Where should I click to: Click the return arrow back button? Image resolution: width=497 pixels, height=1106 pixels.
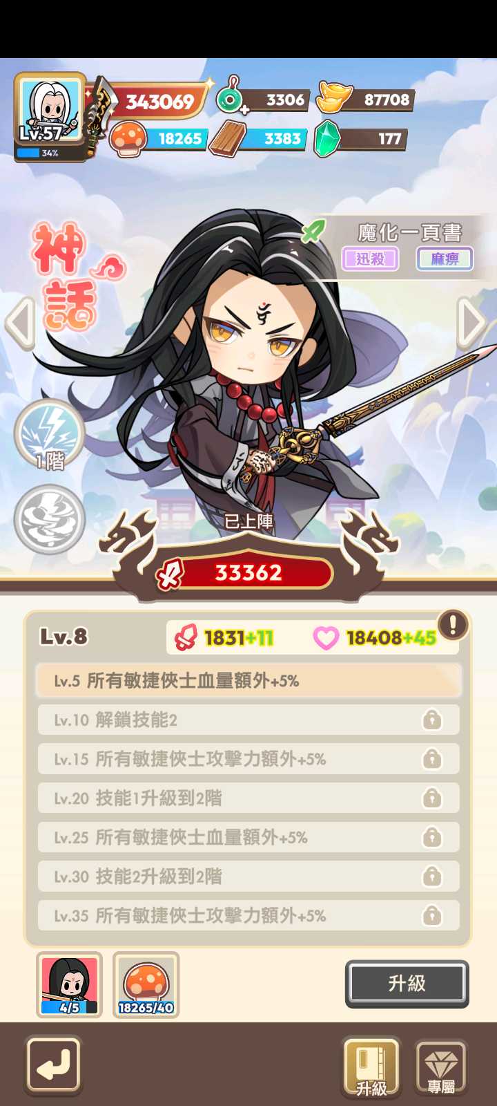(54, 1065)
